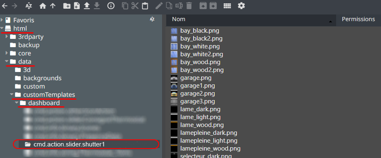This screenshot has width=381, height=158.
Task: Select file bay_black.png
Action: [200, 31]
